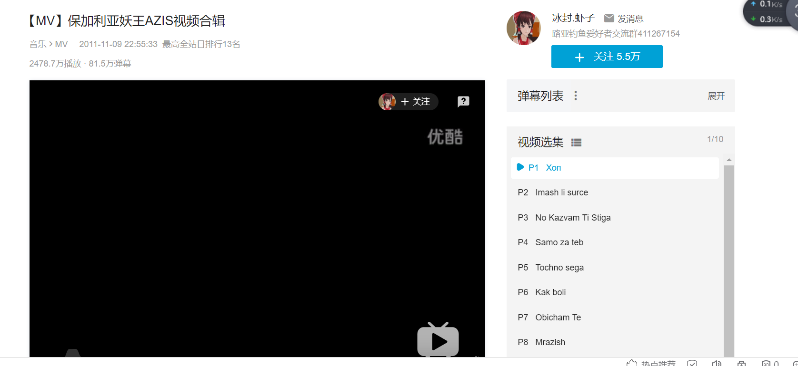This screenshot has height=366, width=798.
Task: Click the 81.5万弹幕 danmaku count
Action: click(110, 64)
